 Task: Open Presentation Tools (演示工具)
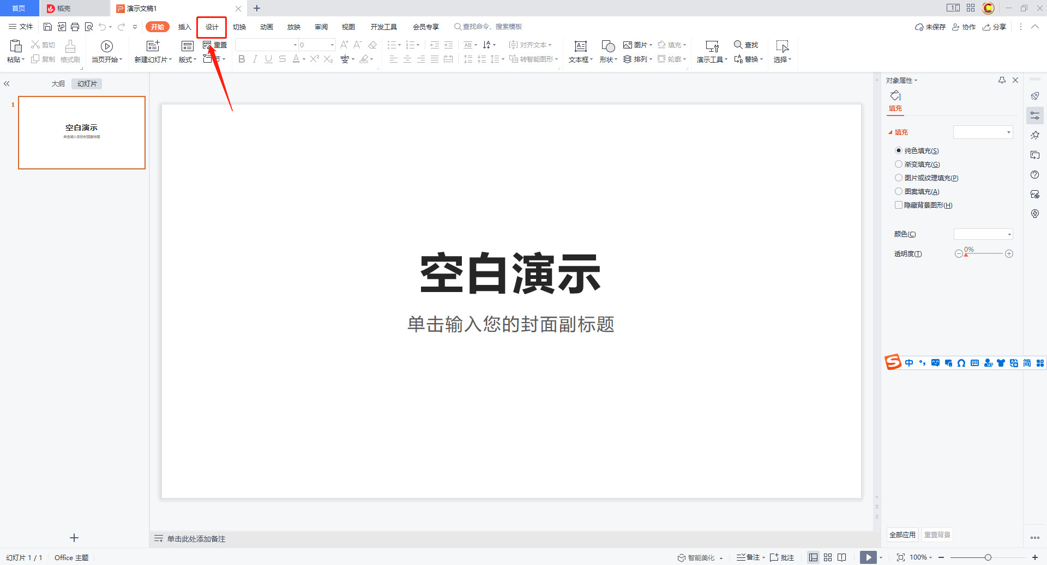pyautogui.click(x=712, y=52)
